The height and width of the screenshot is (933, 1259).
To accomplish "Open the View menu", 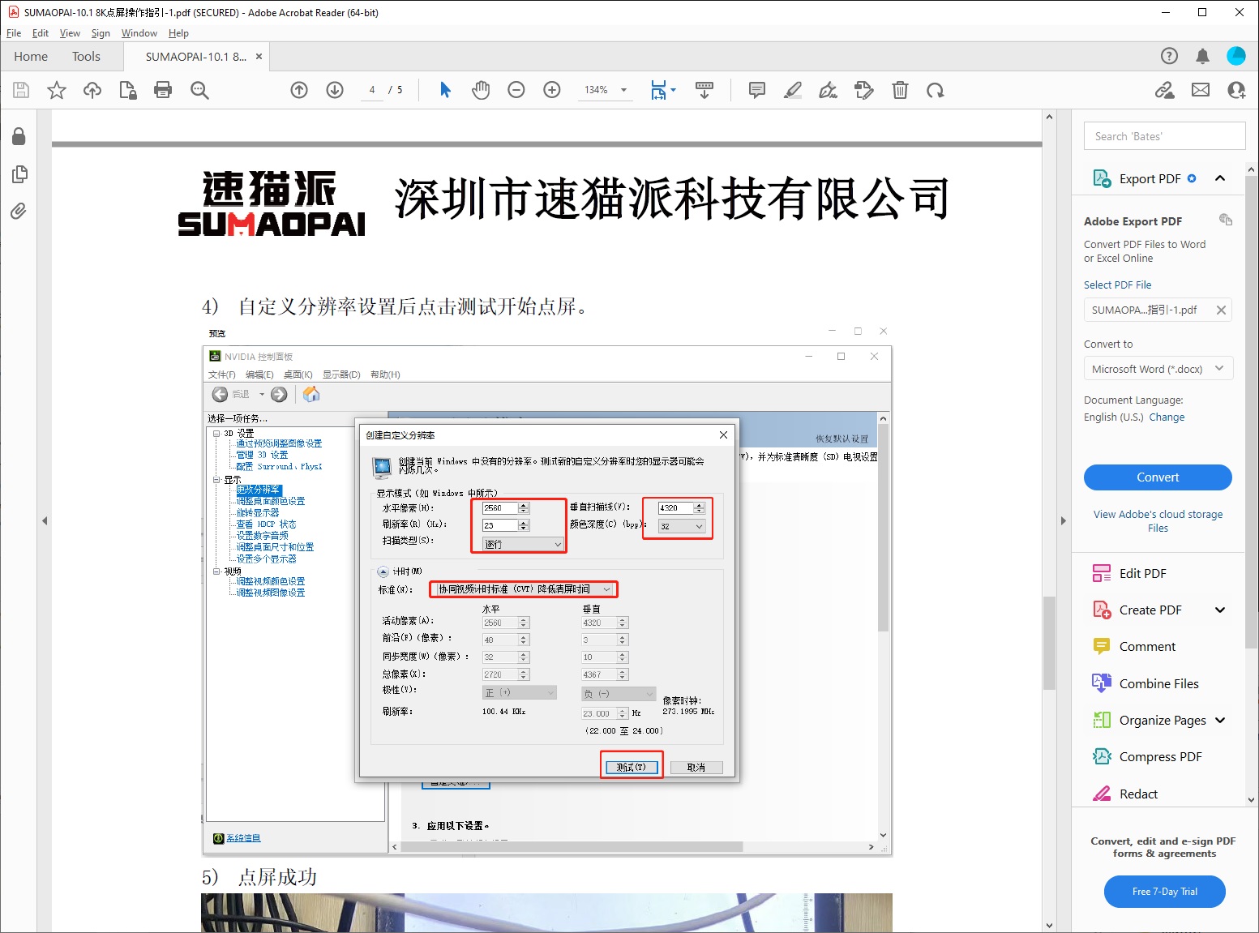I will (70, 33).
